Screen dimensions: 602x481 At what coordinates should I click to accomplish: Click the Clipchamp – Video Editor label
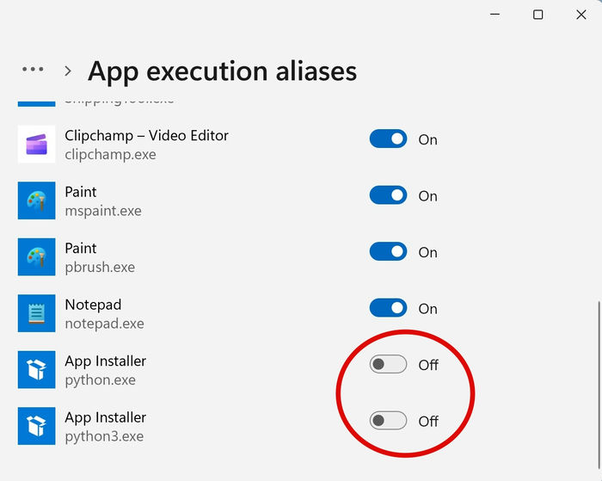click(147, 136)
